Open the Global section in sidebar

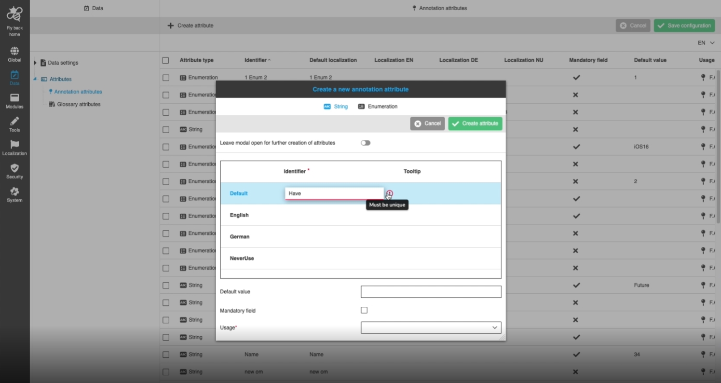click(14, 55)
